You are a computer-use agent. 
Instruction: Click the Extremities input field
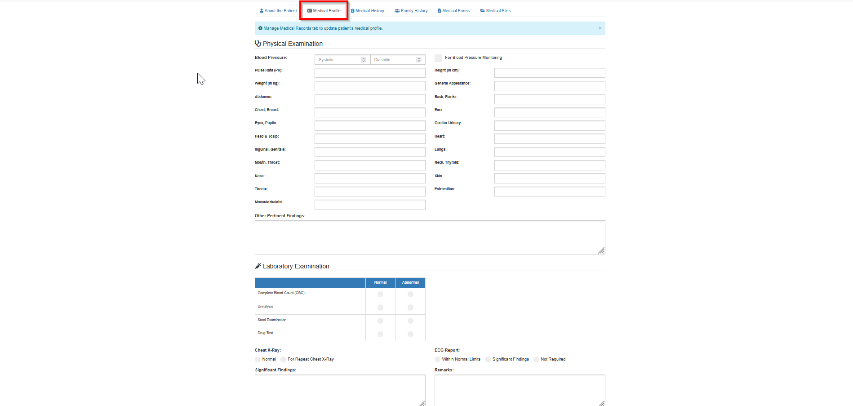pyautogui.click(x=550, y=192)
